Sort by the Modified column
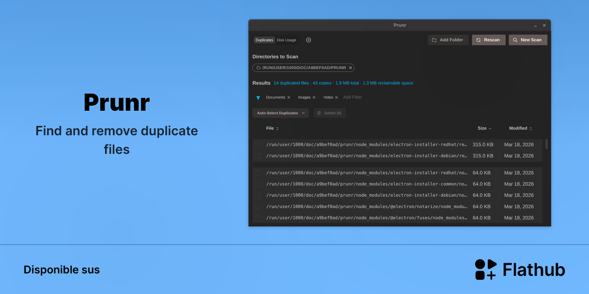This screenshot has height=294, width=589. 521,128
